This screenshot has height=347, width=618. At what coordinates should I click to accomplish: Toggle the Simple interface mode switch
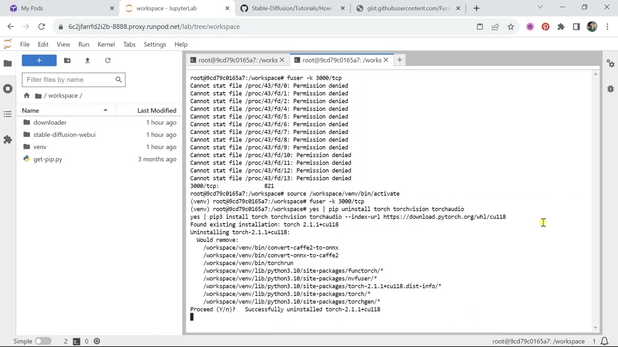42,341
